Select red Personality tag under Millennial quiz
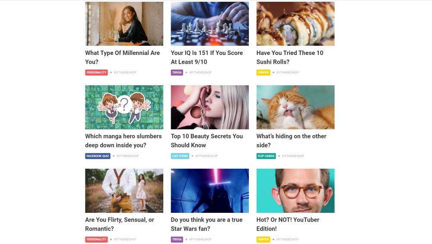The image size is (432, 244). coord(96,73)
